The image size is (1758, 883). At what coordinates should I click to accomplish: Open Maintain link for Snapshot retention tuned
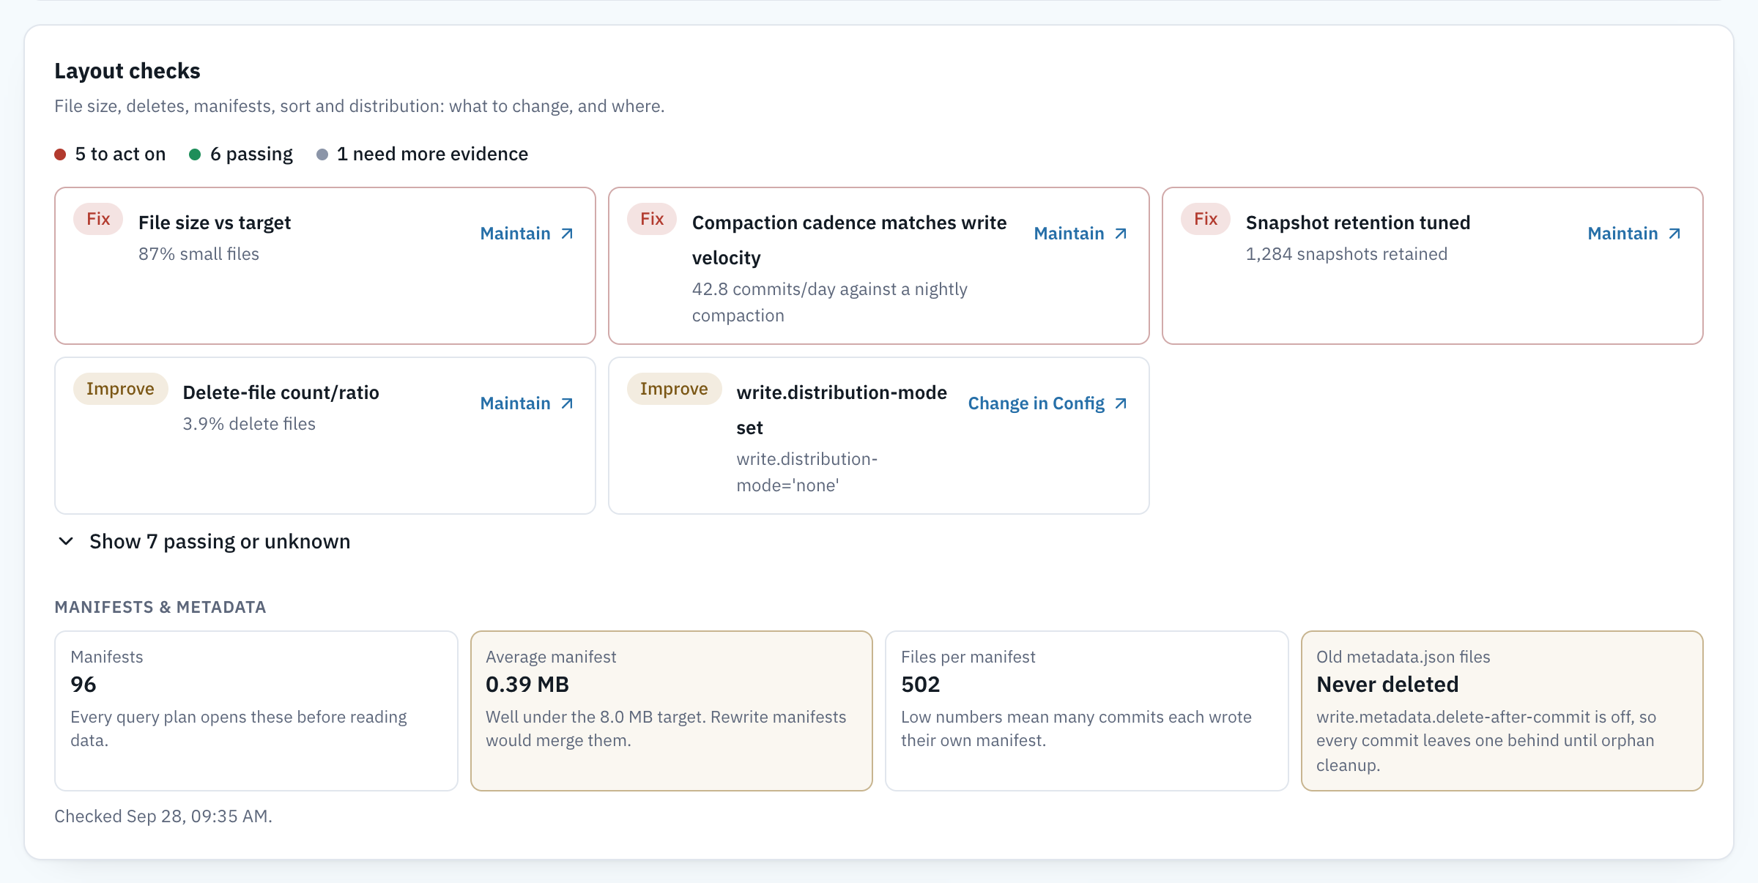[x=1634, y=234]
